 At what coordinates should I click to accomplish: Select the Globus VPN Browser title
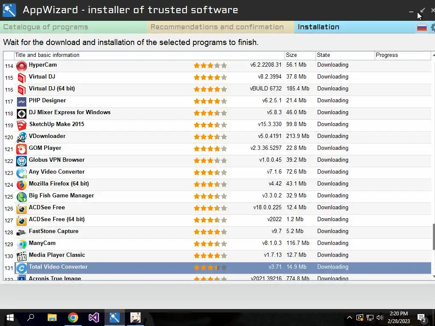coord(56,160)
